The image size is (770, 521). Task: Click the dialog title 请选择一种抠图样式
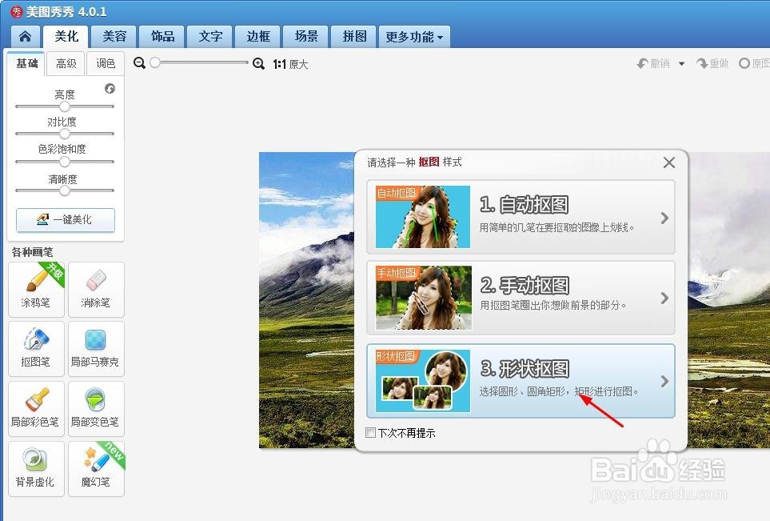414,162
